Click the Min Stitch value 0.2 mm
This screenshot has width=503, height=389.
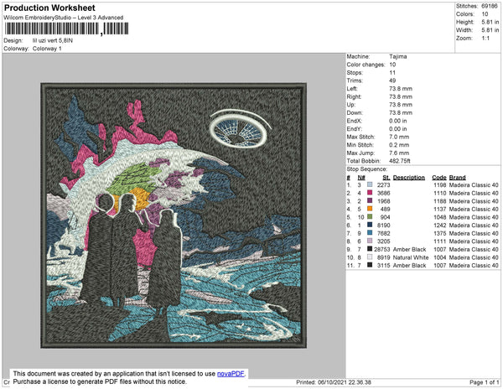click(399, 145)
